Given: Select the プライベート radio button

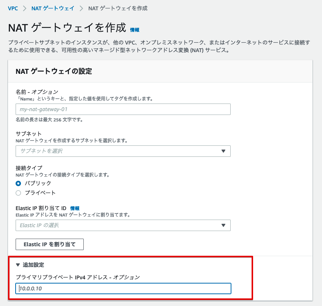Looking at the screenshot, I should tap(18, 193).
